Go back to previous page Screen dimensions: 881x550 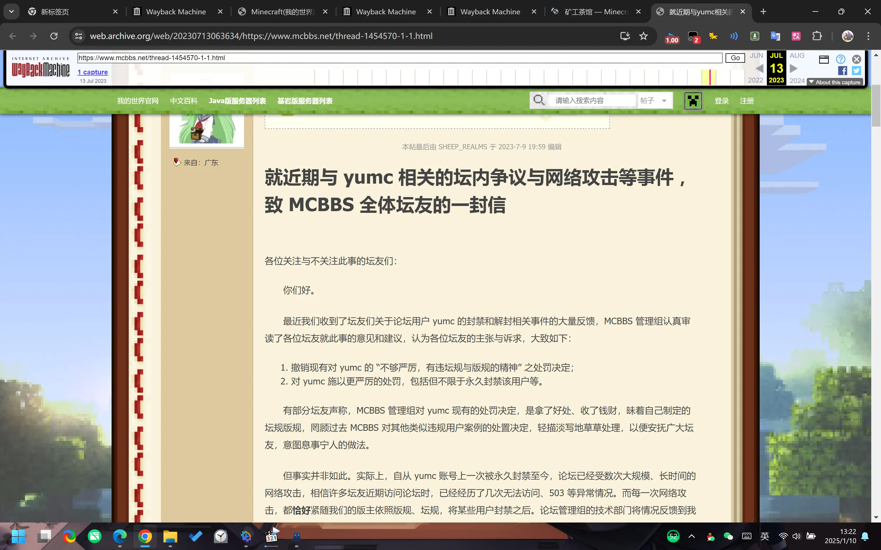(x=13, y=36)
